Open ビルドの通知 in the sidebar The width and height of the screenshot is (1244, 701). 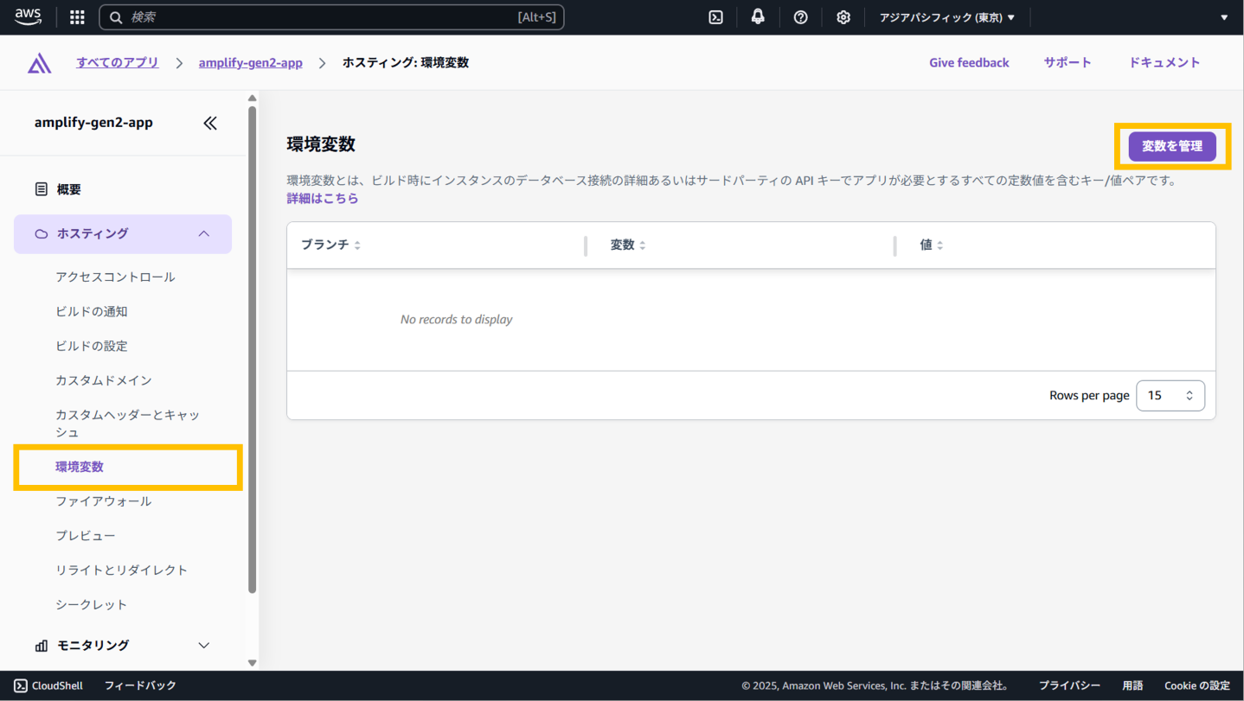pos(92,311)
